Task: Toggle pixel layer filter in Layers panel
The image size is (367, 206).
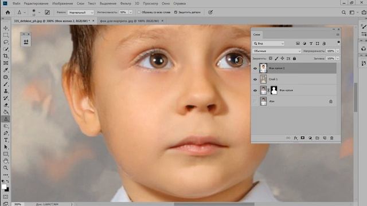Action: [x=298, y=43]
